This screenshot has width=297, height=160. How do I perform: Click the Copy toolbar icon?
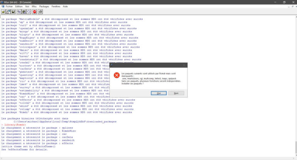click(19, 12)
